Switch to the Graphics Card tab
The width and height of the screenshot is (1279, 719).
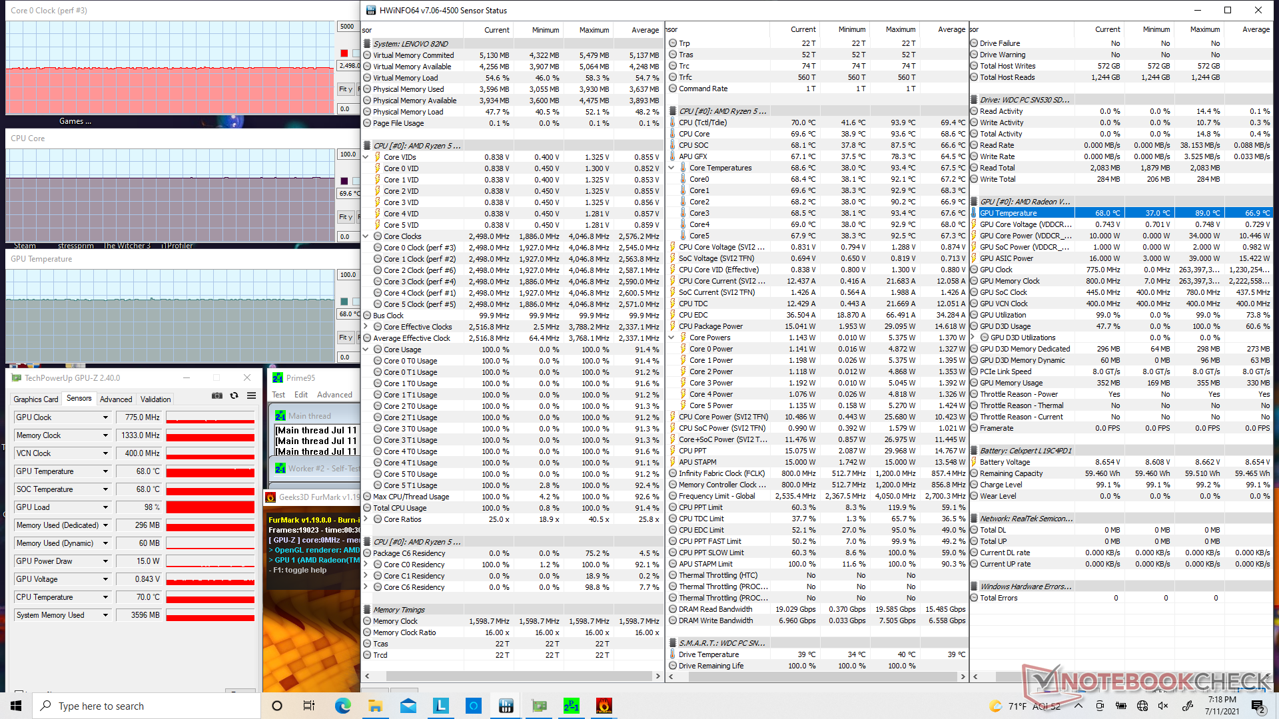[36, 399]
